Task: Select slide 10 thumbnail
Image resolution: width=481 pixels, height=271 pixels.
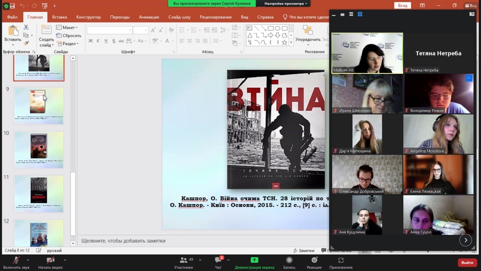Action: coord(39,149)
